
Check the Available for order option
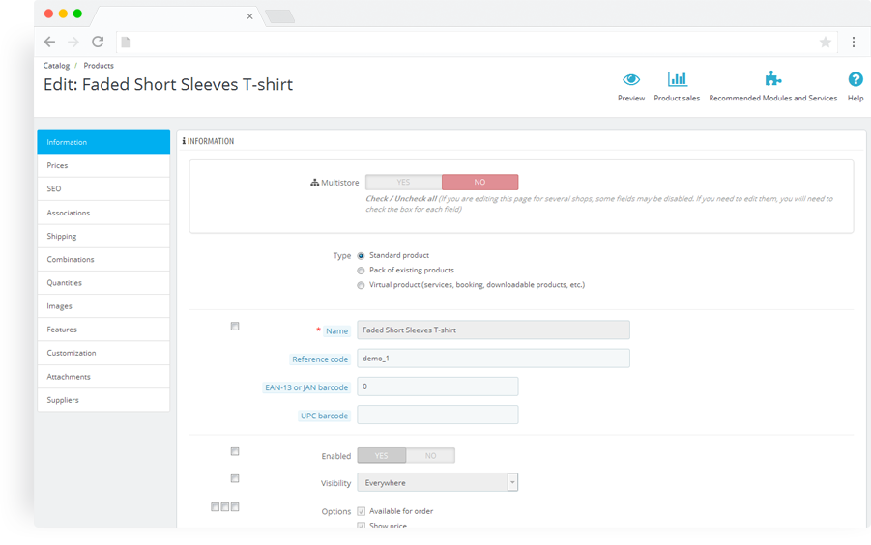(x=362, y=511)
